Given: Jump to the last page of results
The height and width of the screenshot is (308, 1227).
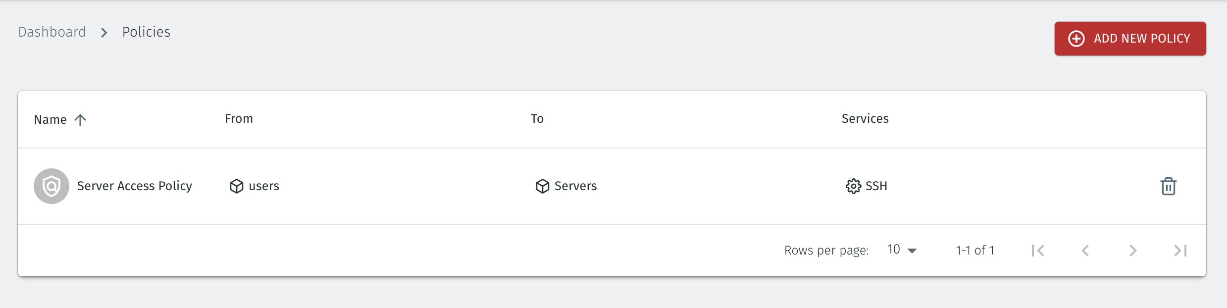Looking at the screenshot, I should (1180, 251).
